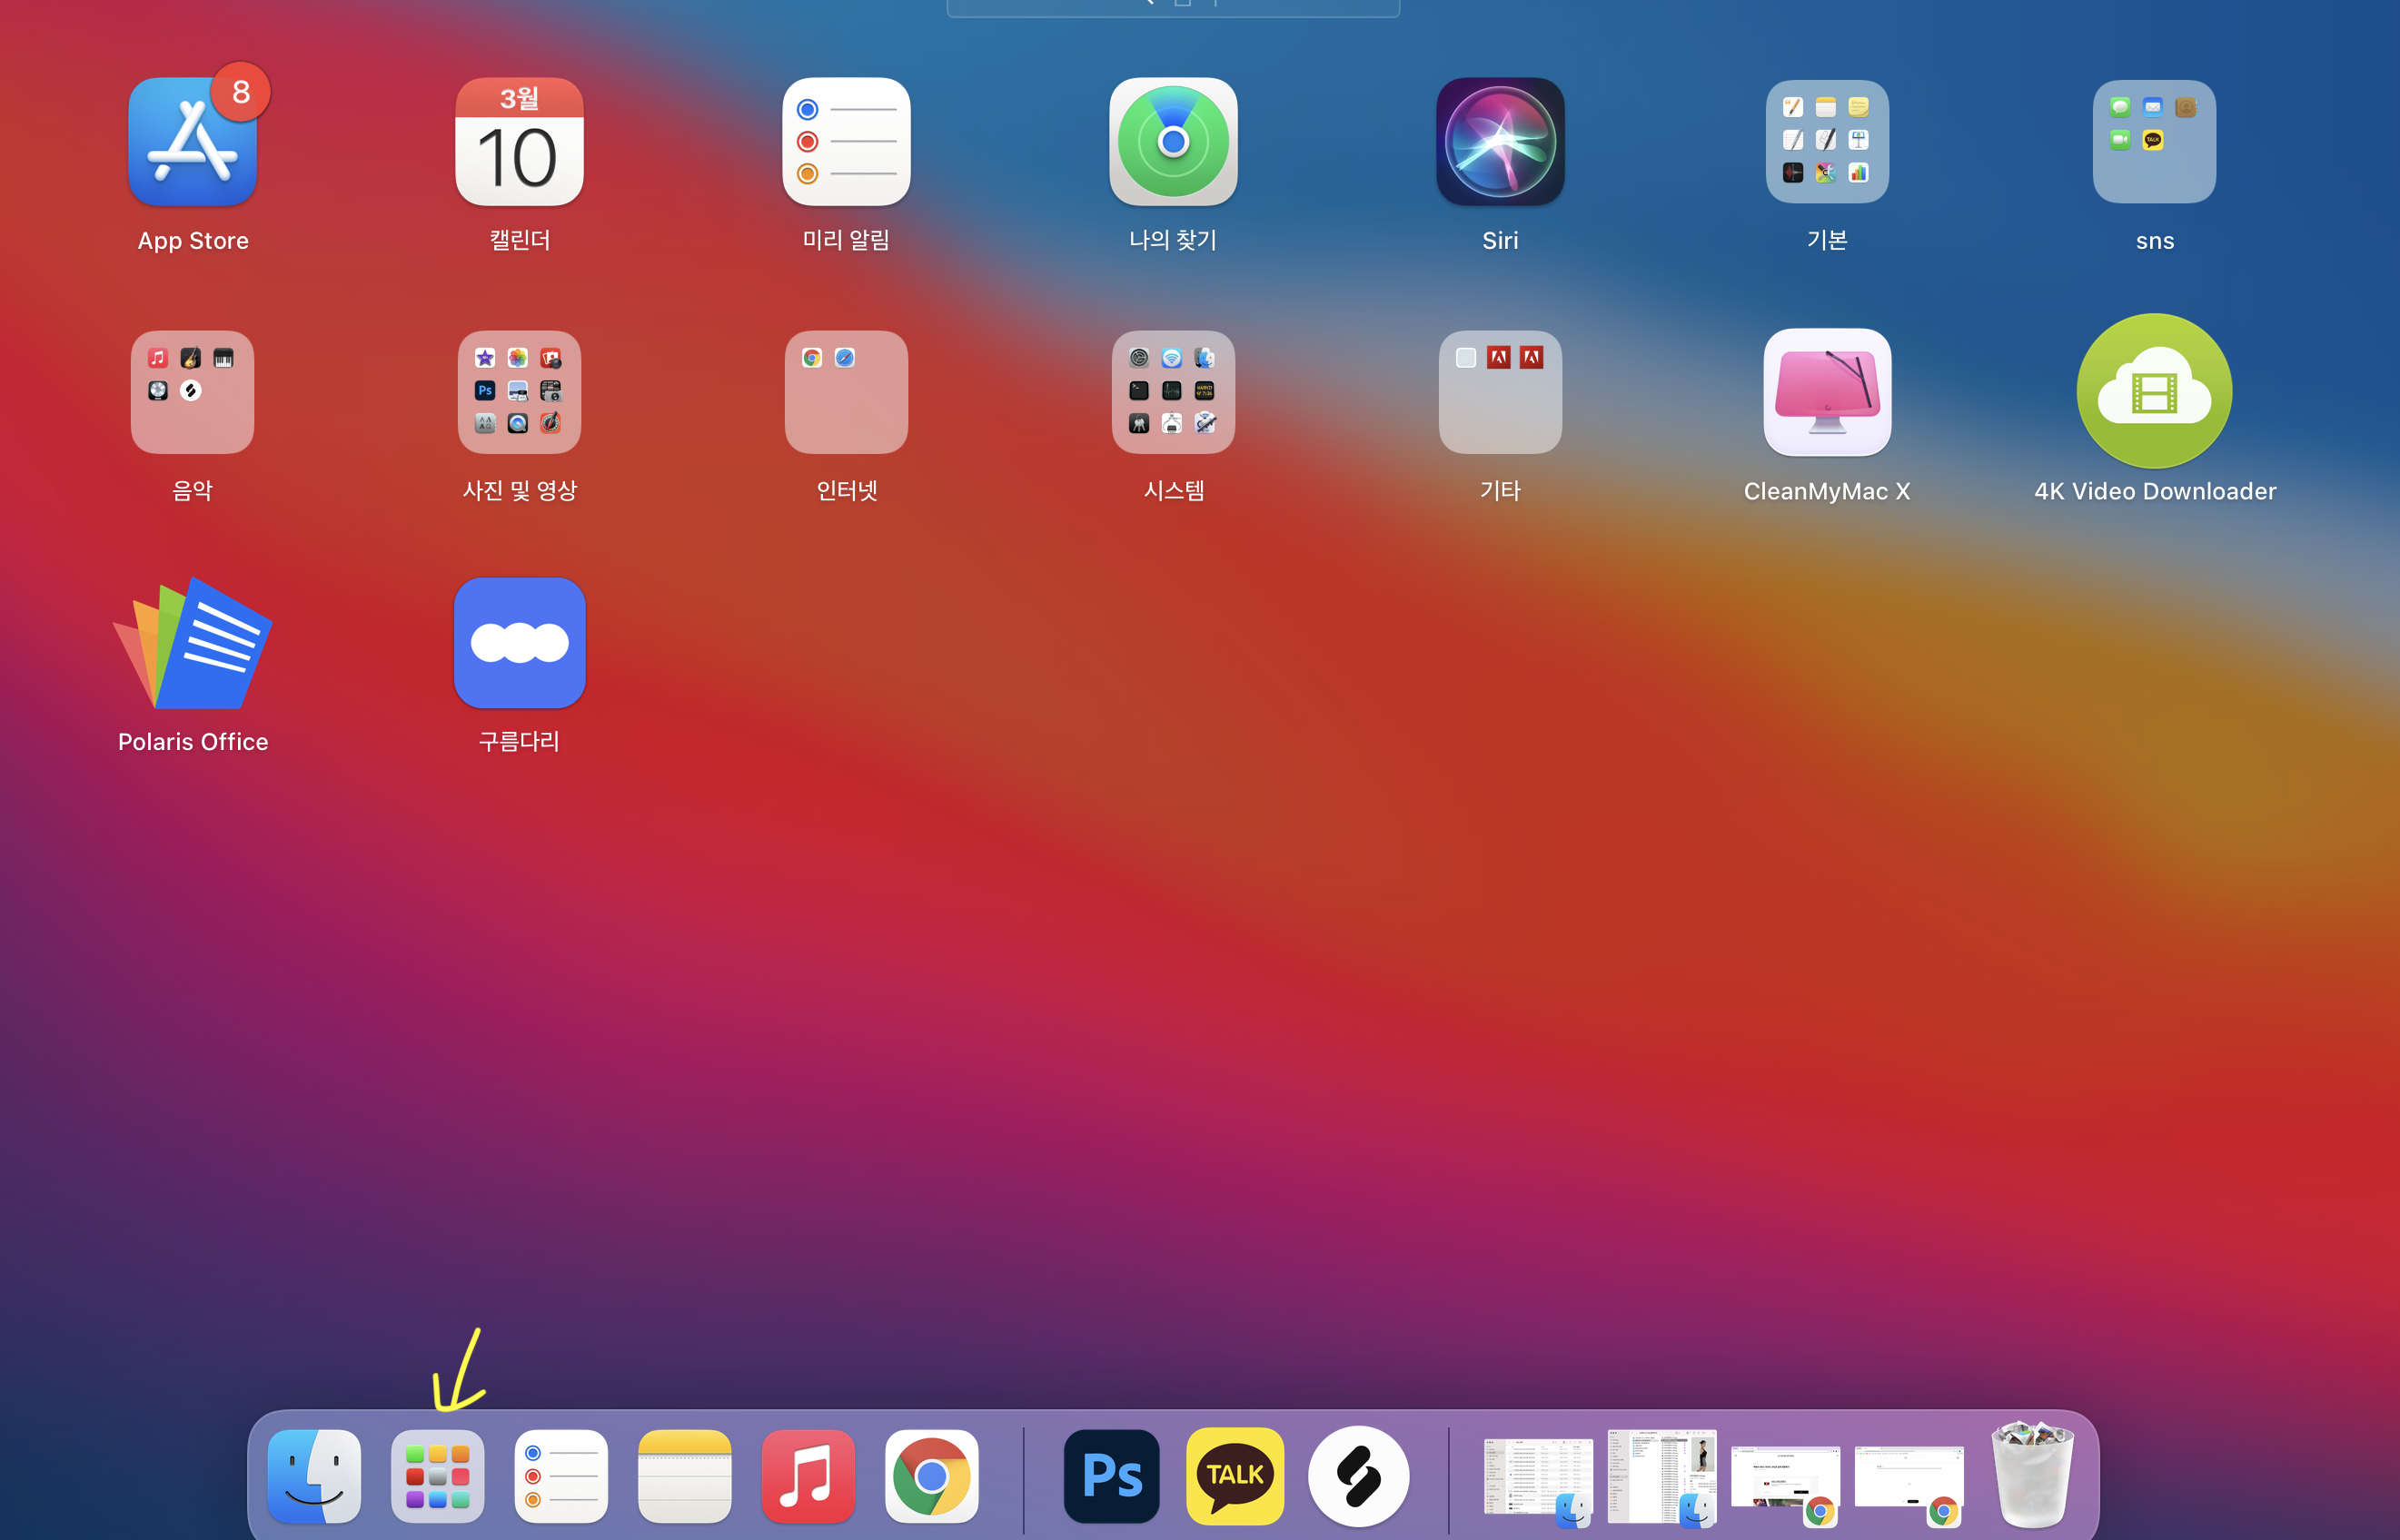
Task: Open KakaoTalk from the Dock
Action: (1235, 1476)
